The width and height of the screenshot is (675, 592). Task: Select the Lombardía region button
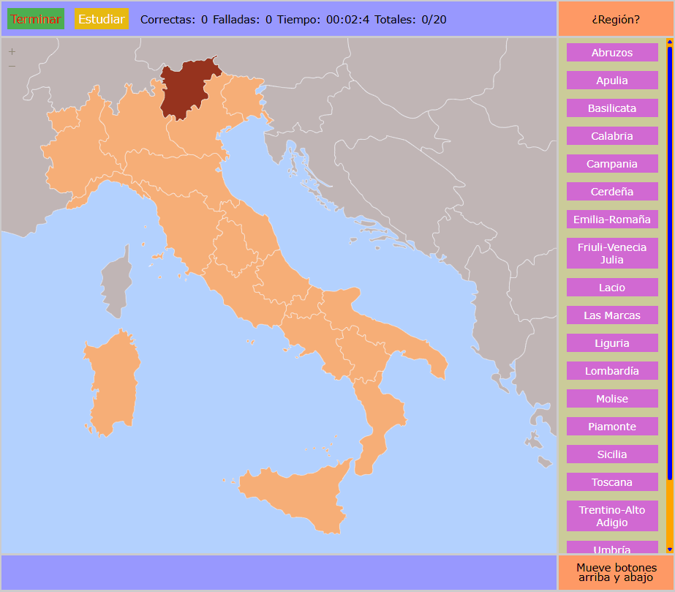point(612,370)
